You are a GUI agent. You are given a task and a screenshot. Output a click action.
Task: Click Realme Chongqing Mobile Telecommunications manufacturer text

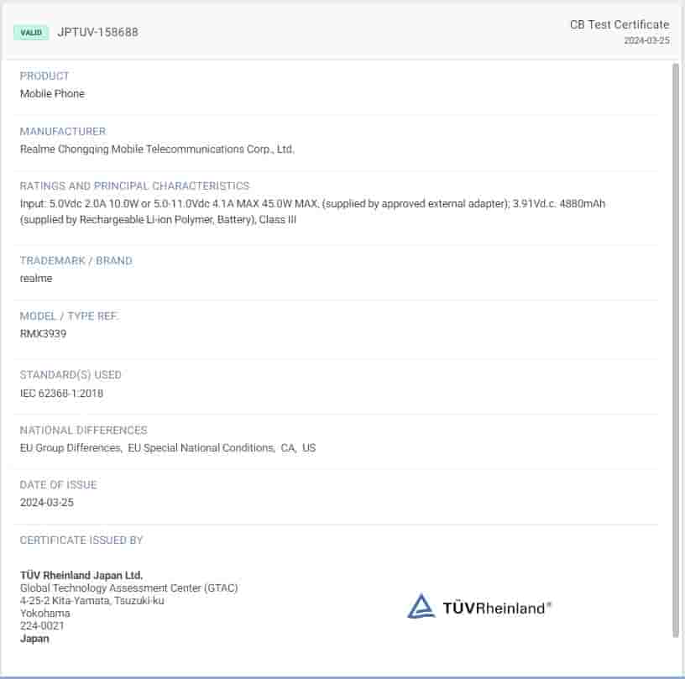tap(157, 149)
